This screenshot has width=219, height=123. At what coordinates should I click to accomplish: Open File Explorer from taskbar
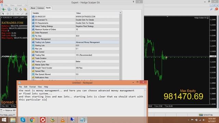(13, 120)
